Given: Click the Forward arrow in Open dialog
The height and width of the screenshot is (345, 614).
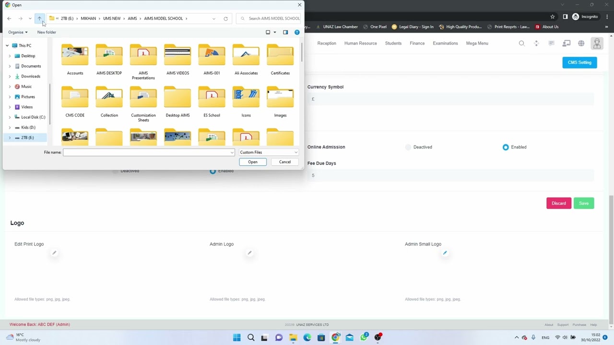Looking at the screenshot, I should [x=20, y=18].
